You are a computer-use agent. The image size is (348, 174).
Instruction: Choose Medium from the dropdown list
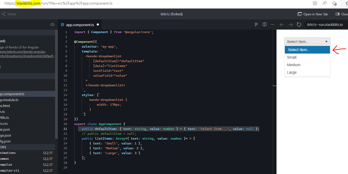(x=294, y=65)
